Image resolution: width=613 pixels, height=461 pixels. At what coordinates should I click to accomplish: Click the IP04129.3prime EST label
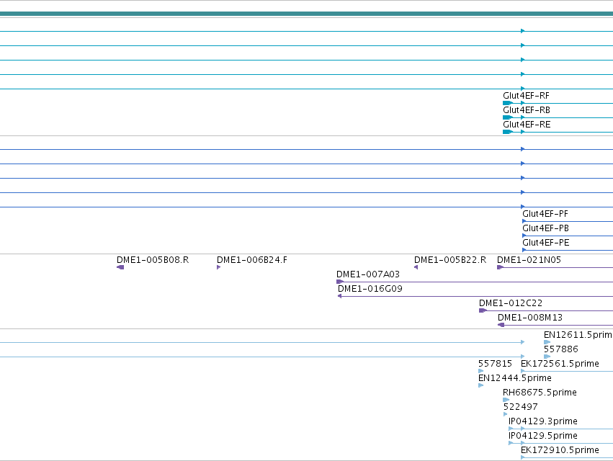tap(542, 422)
